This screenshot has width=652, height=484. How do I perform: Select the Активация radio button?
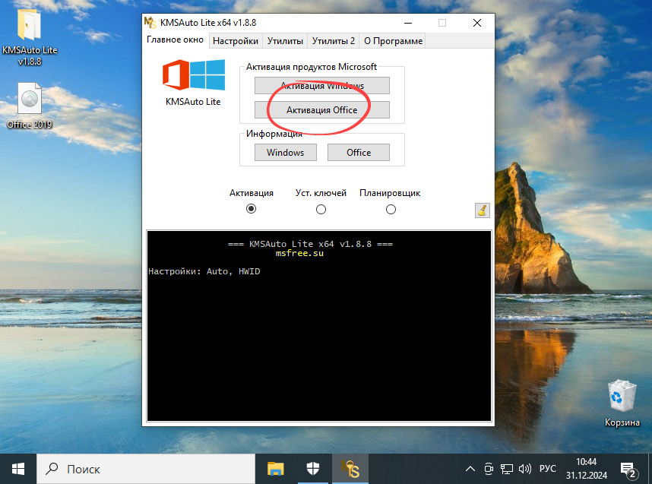[x=251, y=208]
